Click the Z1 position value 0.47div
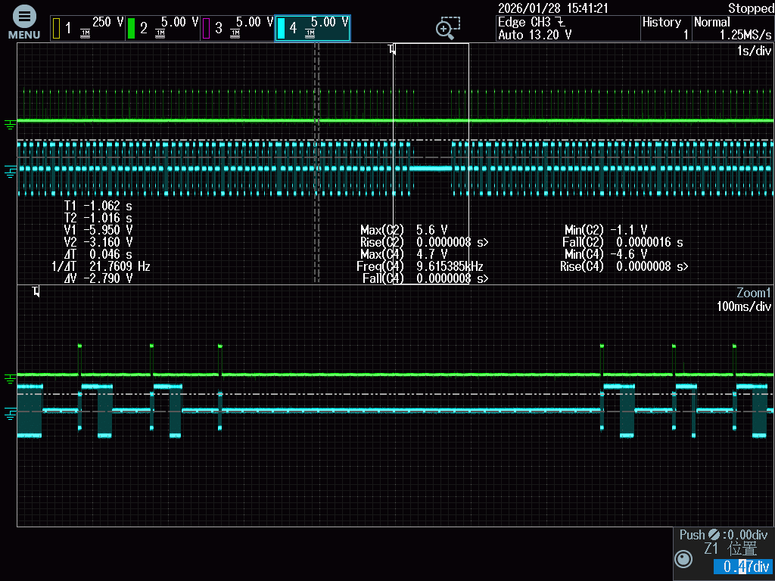 click(x=742, y=566)
